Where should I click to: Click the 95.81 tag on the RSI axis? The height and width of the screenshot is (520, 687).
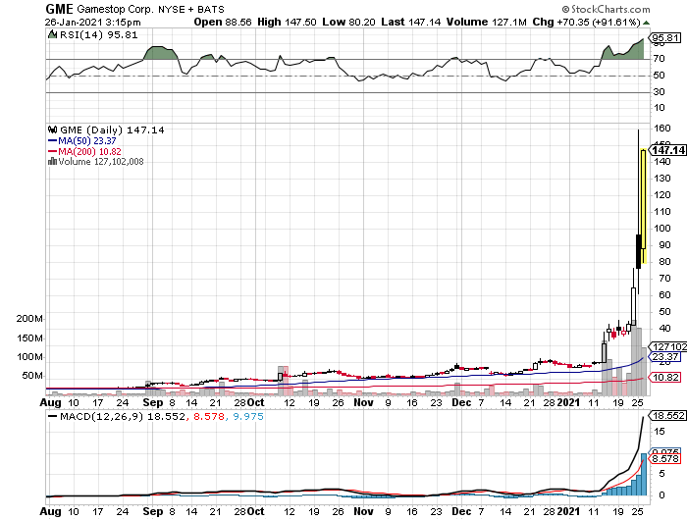click(665, 38)
